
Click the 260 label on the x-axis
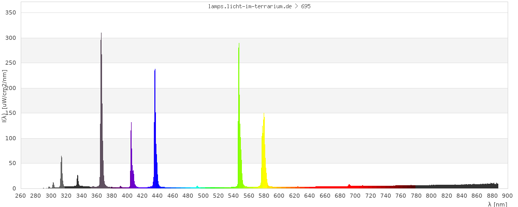point(20,196)
